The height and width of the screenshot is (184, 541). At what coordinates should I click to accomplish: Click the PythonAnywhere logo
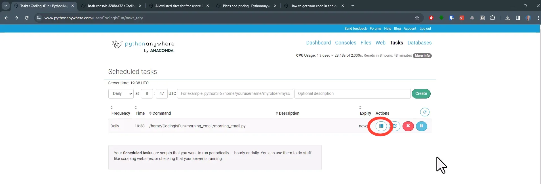(x=143, y=47)
